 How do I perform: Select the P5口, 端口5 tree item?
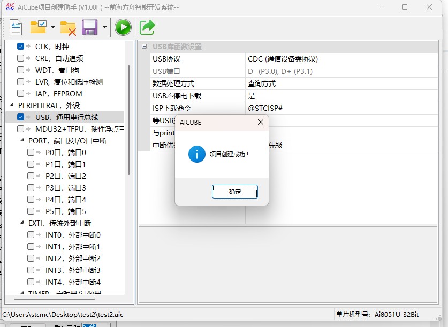coord(66,211)
